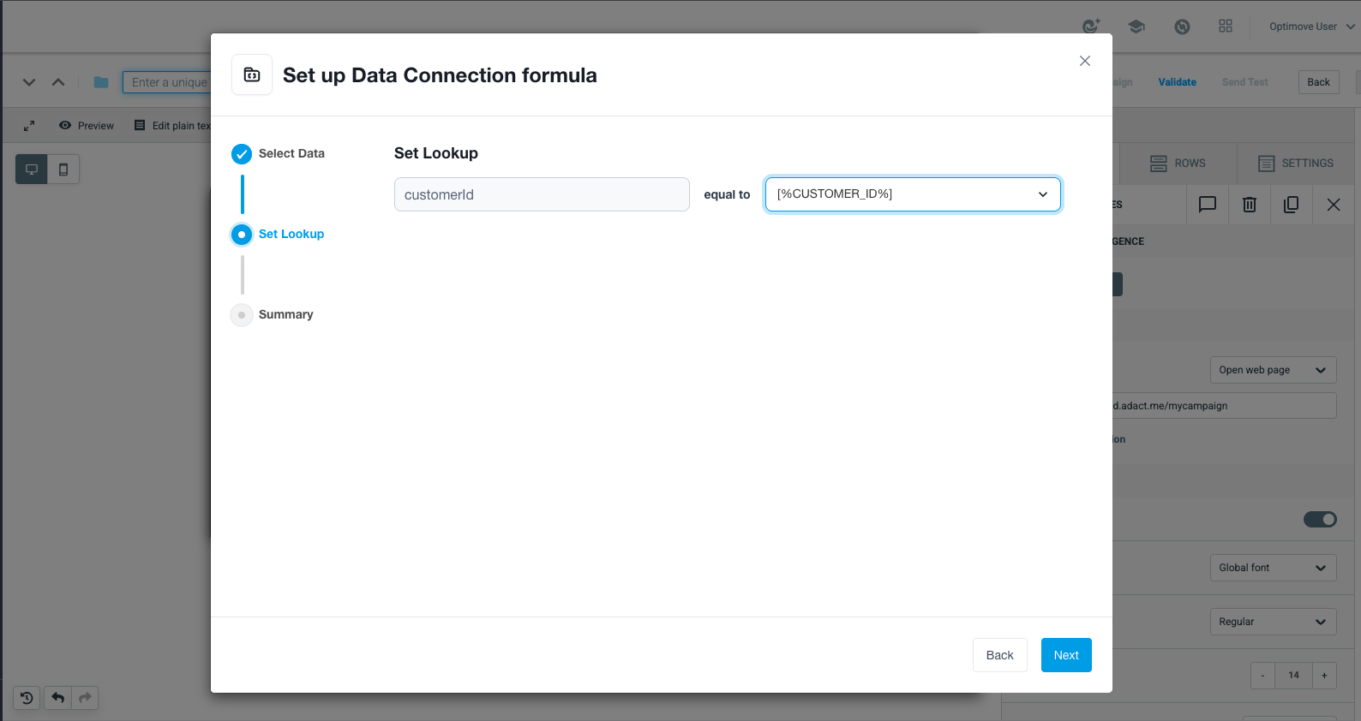Image resolution: width=1361 pixels, height=721 pixels.
Task: Click the trash delete icon in right panel
Action: pyautogui.click(x=1250, y=205)
